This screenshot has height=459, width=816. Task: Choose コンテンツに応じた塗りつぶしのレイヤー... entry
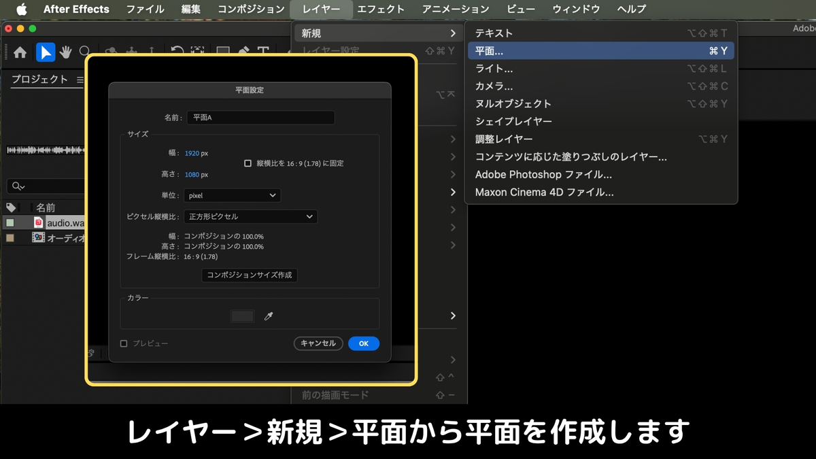(601, 156)
